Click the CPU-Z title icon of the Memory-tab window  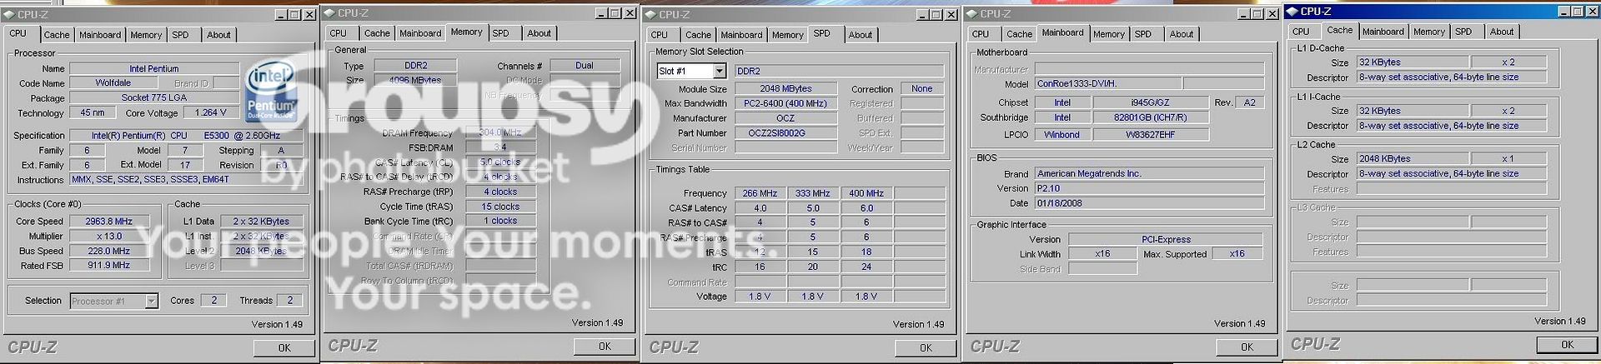(x=330, y=12)
